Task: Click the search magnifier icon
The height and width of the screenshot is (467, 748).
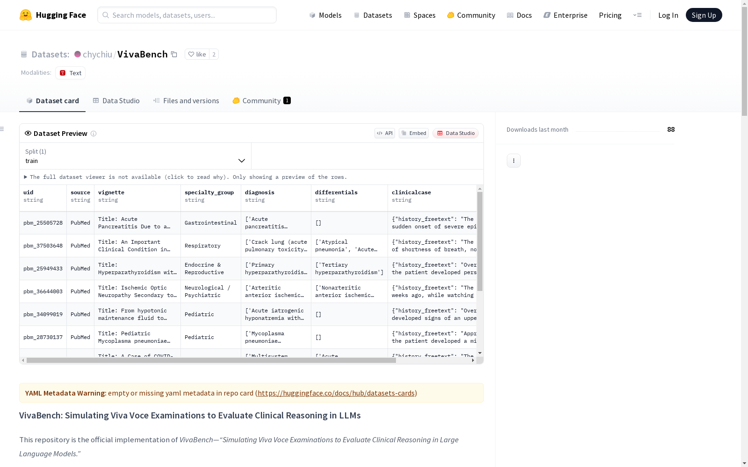Action: (x=106, y=15)
